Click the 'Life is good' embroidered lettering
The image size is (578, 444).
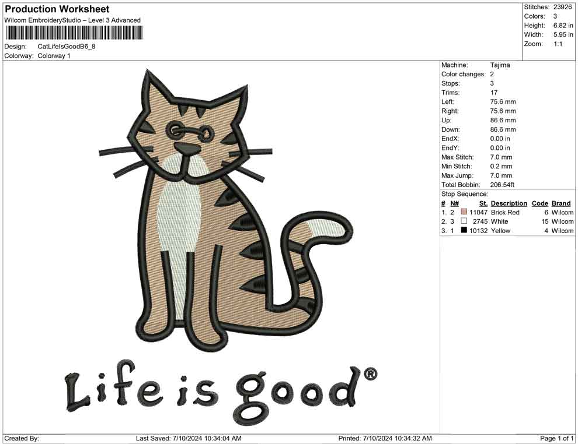click(221, 393)
